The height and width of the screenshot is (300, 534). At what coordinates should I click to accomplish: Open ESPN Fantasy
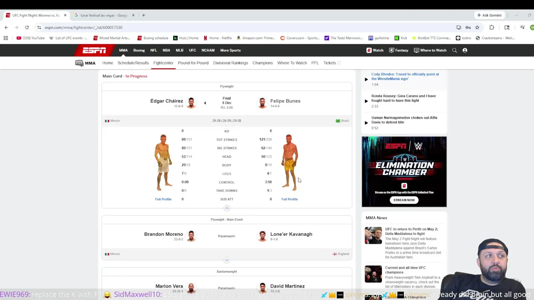pos(398,50)
